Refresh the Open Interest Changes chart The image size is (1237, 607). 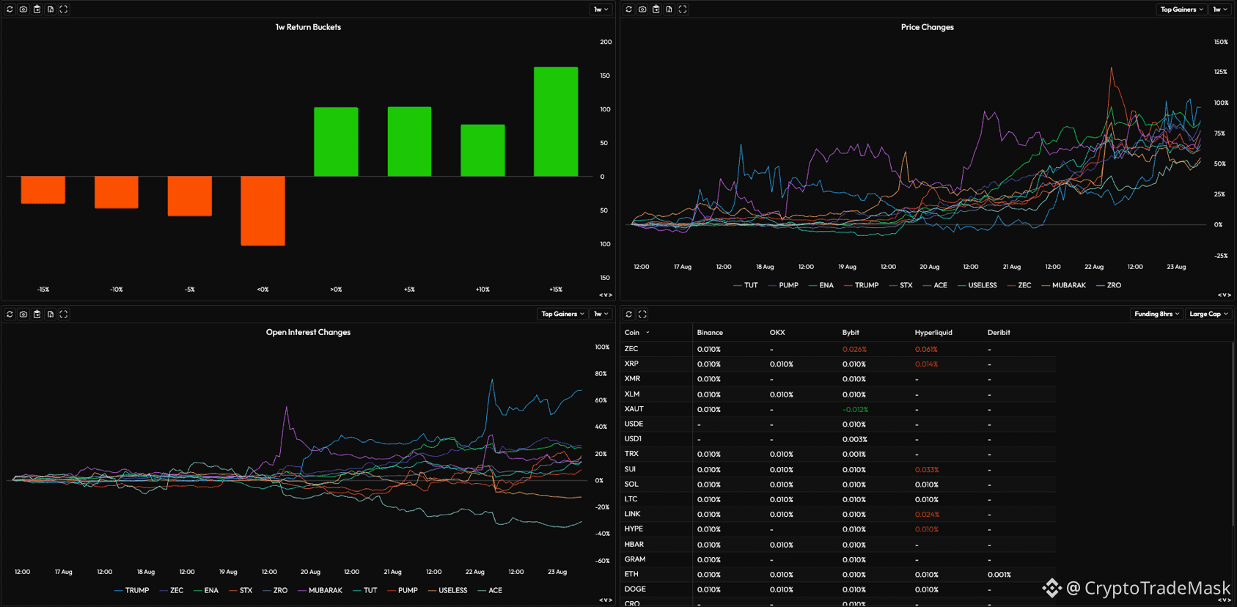tap(10, 314)
